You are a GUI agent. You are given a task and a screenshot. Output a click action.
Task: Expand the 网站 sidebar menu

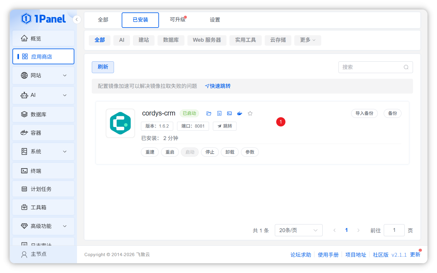(43, 76)
